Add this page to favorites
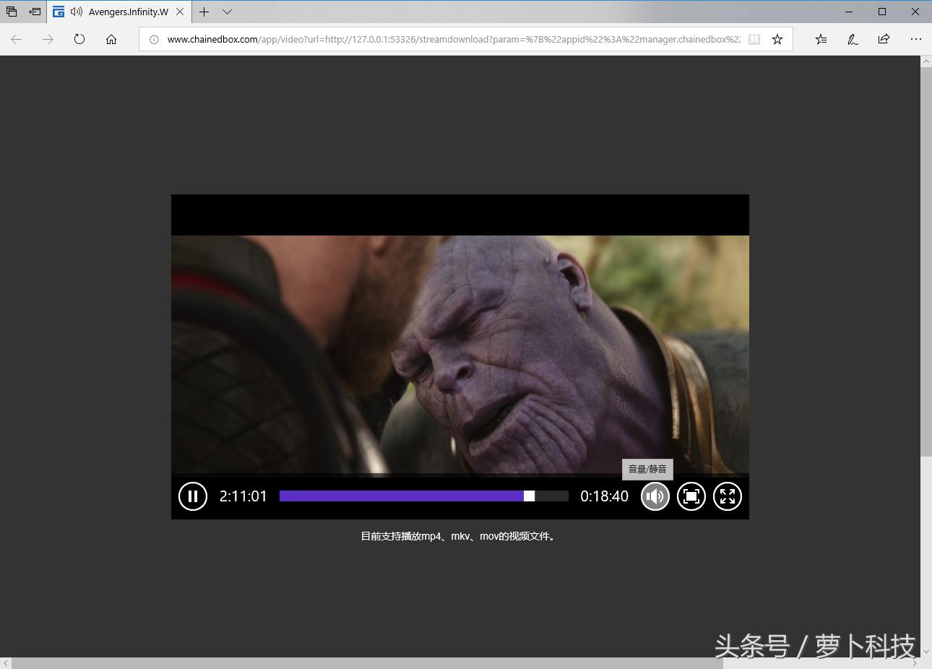The image size is (932, 669). click(x=777, y=39)
